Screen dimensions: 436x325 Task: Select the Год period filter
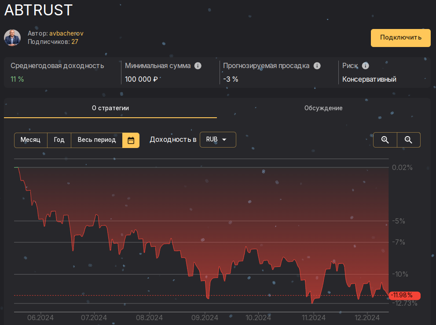[x=59, y=140]
